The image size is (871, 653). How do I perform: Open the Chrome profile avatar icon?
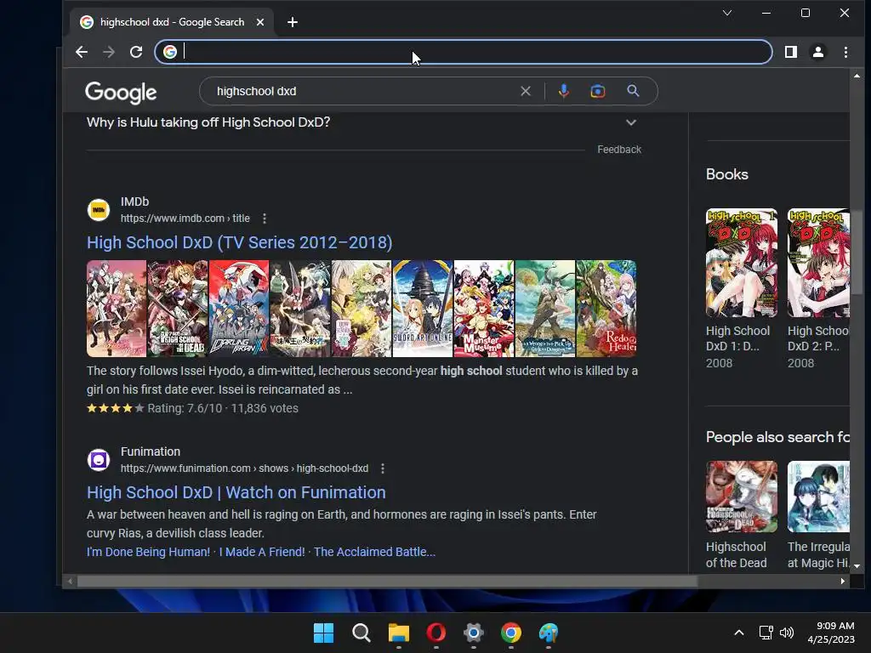(x=818, y=52)
